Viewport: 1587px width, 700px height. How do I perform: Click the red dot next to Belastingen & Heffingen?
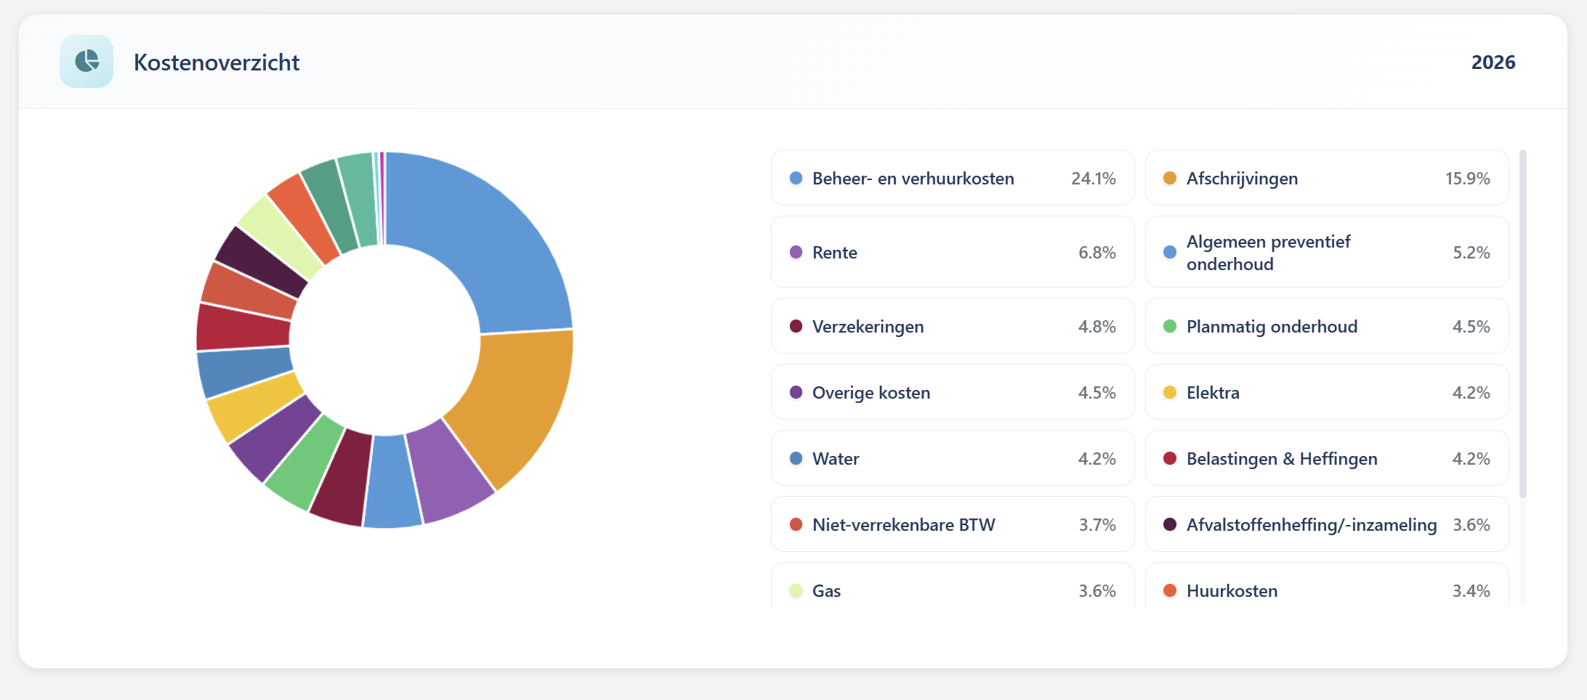tap(1170, 458)
